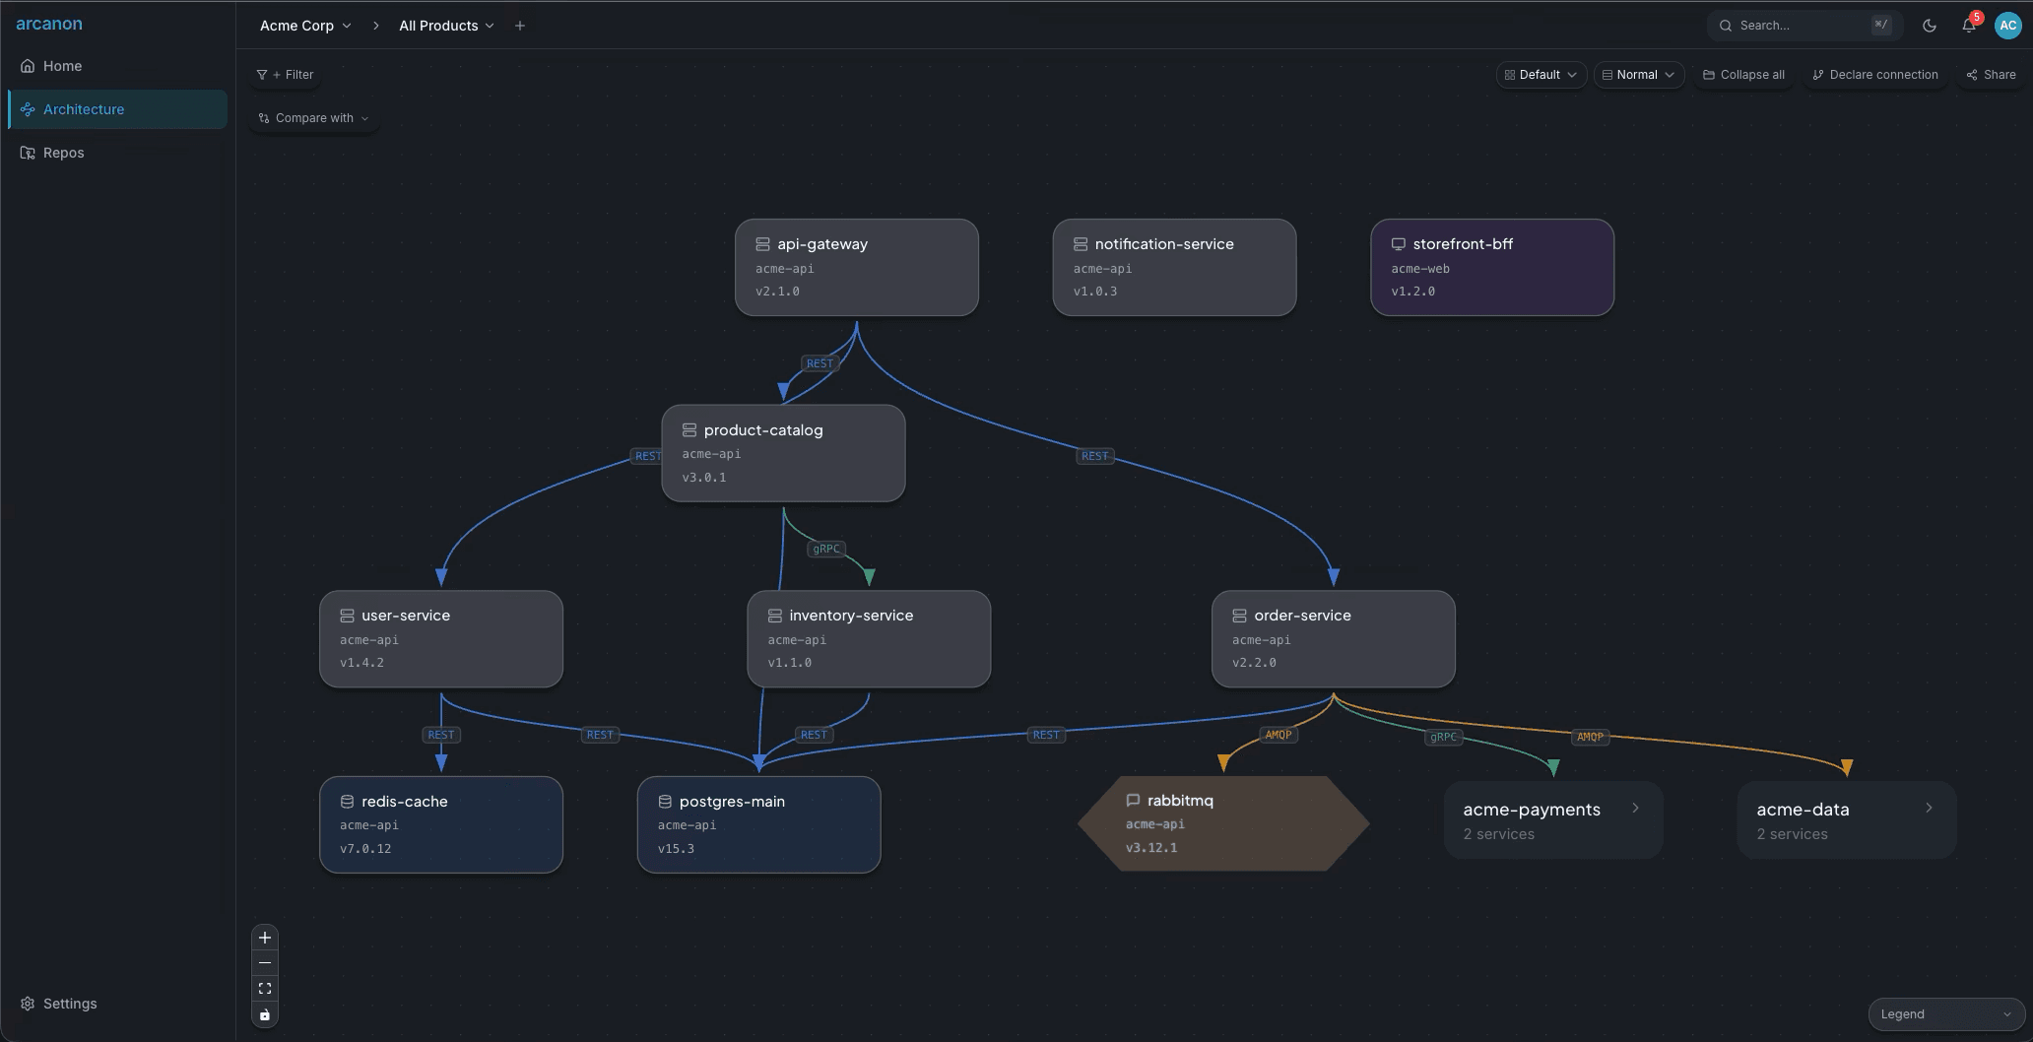Click the Home icon in the sidebar

(29, 65)
